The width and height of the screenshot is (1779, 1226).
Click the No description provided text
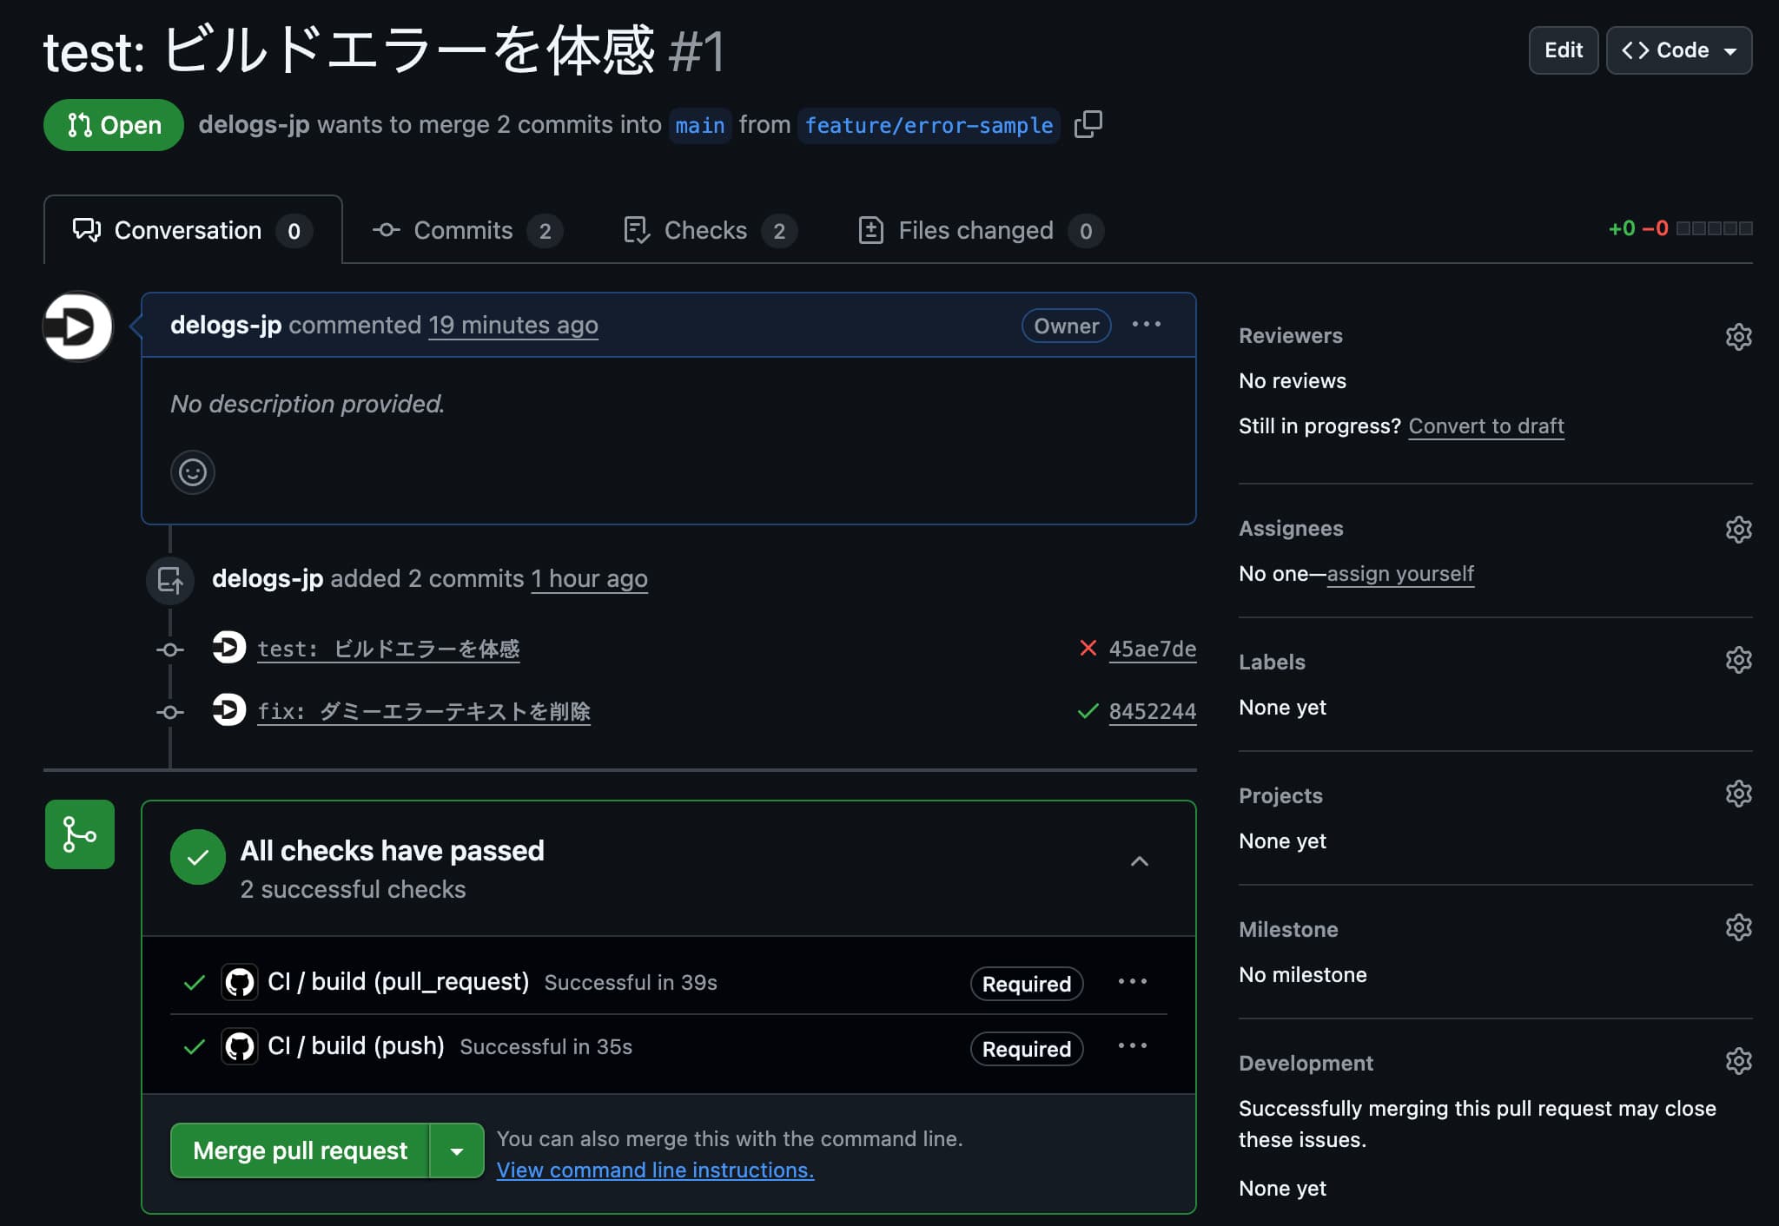308,404
